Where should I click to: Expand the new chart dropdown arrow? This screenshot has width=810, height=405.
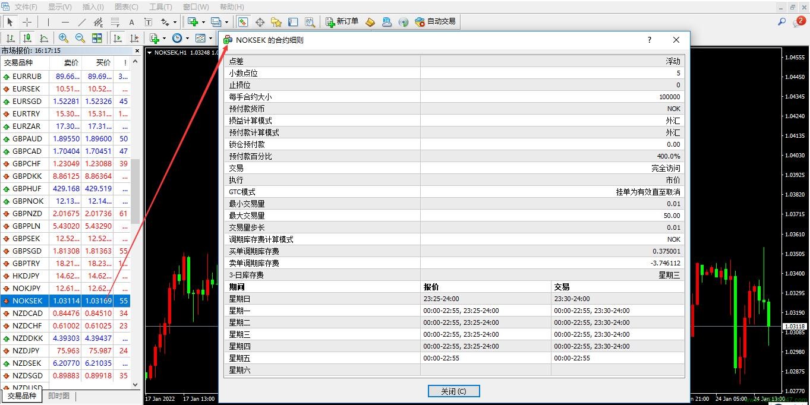pos(203,22)
